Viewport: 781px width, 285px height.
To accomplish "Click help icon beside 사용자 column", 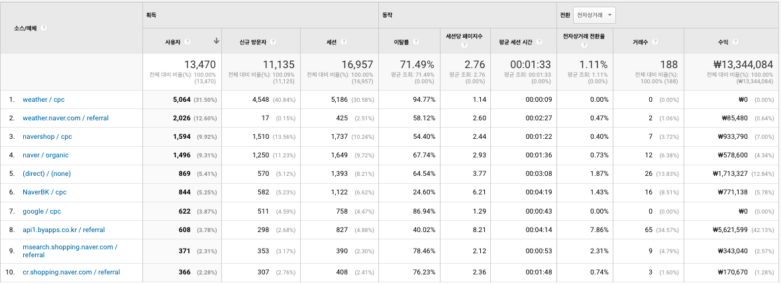I will [x=187, y=42].
